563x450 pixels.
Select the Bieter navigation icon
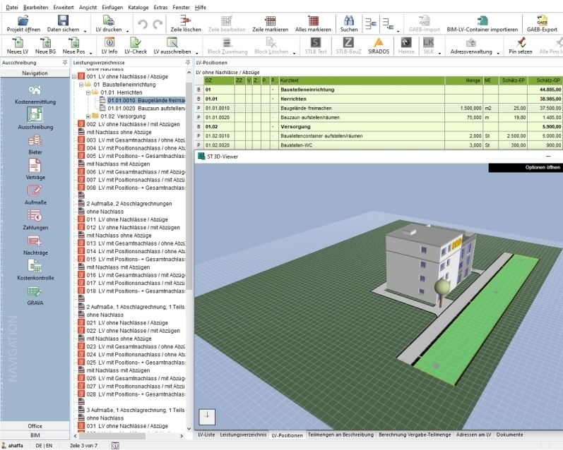click(x=35, y=141)
